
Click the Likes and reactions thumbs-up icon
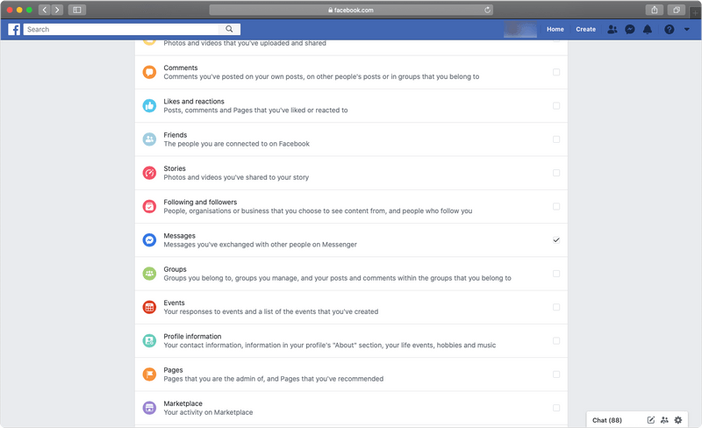click(149, 105)
